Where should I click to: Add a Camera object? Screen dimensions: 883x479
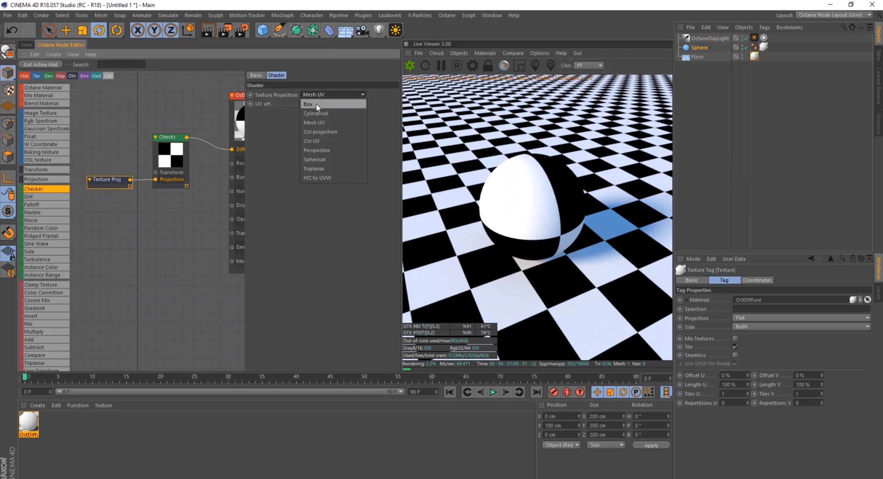click(x=362, y=30)
